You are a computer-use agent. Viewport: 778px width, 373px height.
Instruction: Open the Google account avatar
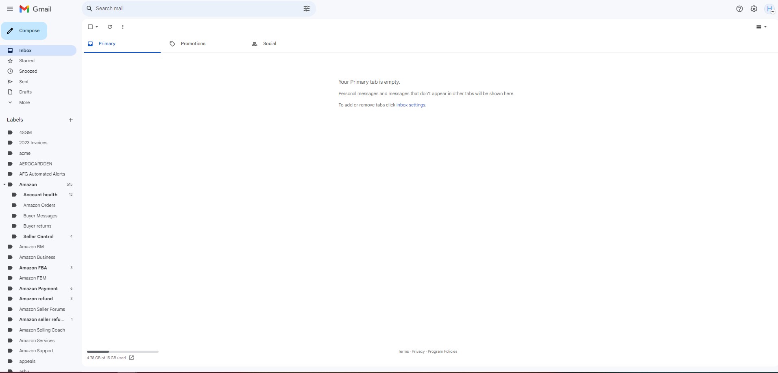click(769, 9)
